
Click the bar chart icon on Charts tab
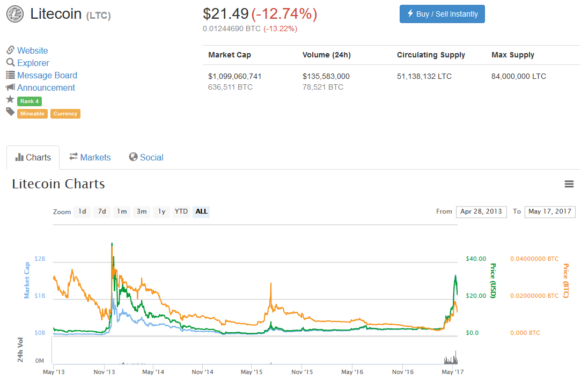click(19, 157)
